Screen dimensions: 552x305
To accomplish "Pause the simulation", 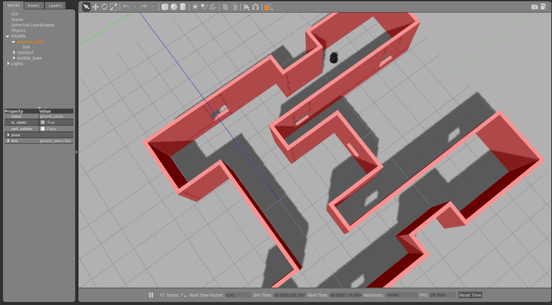I will tap(151, 295).
